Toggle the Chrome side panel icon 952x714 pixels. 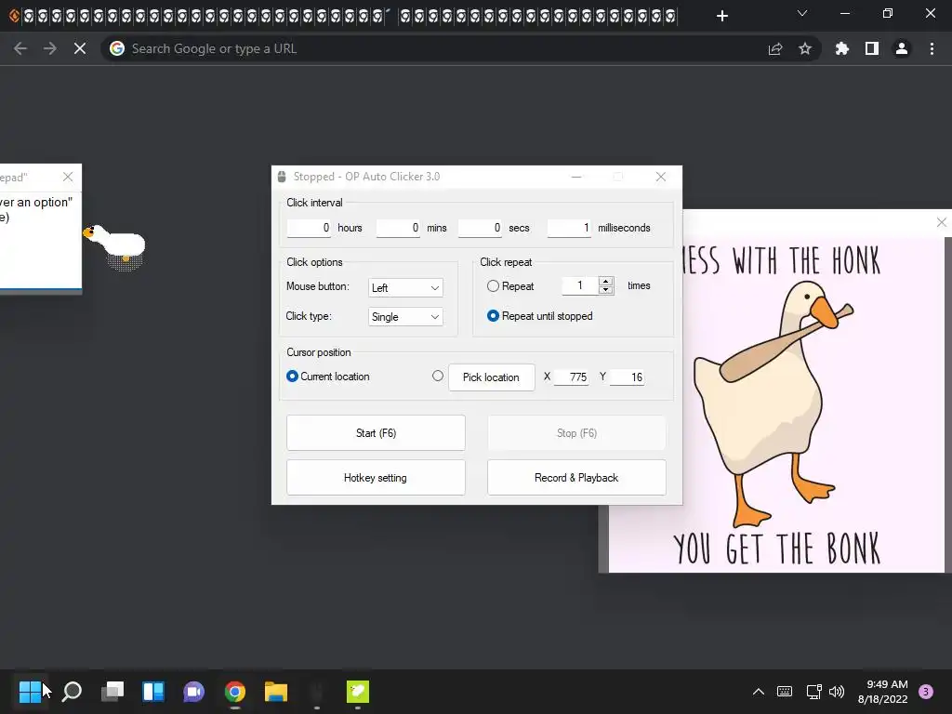pos(872,48)
